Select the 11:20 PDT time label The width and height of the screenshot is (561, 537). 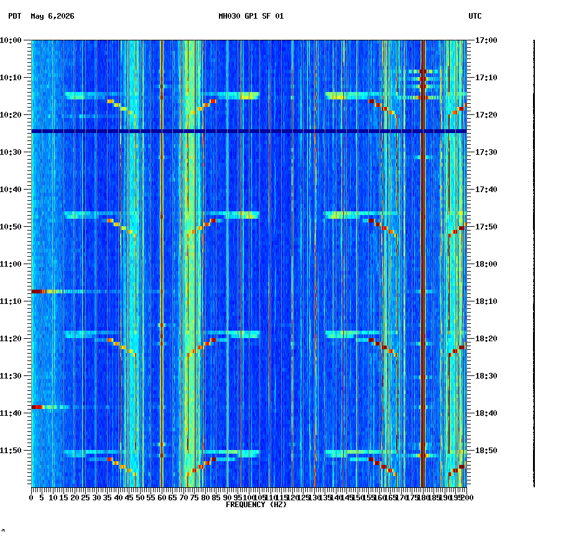pyautogui.click(x=11, y=339)
